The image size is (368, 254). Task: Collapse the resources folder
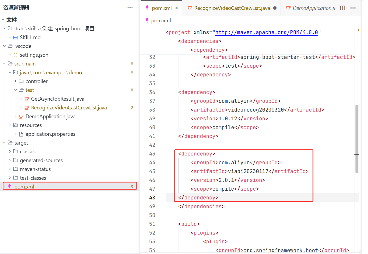pos(10,125)
